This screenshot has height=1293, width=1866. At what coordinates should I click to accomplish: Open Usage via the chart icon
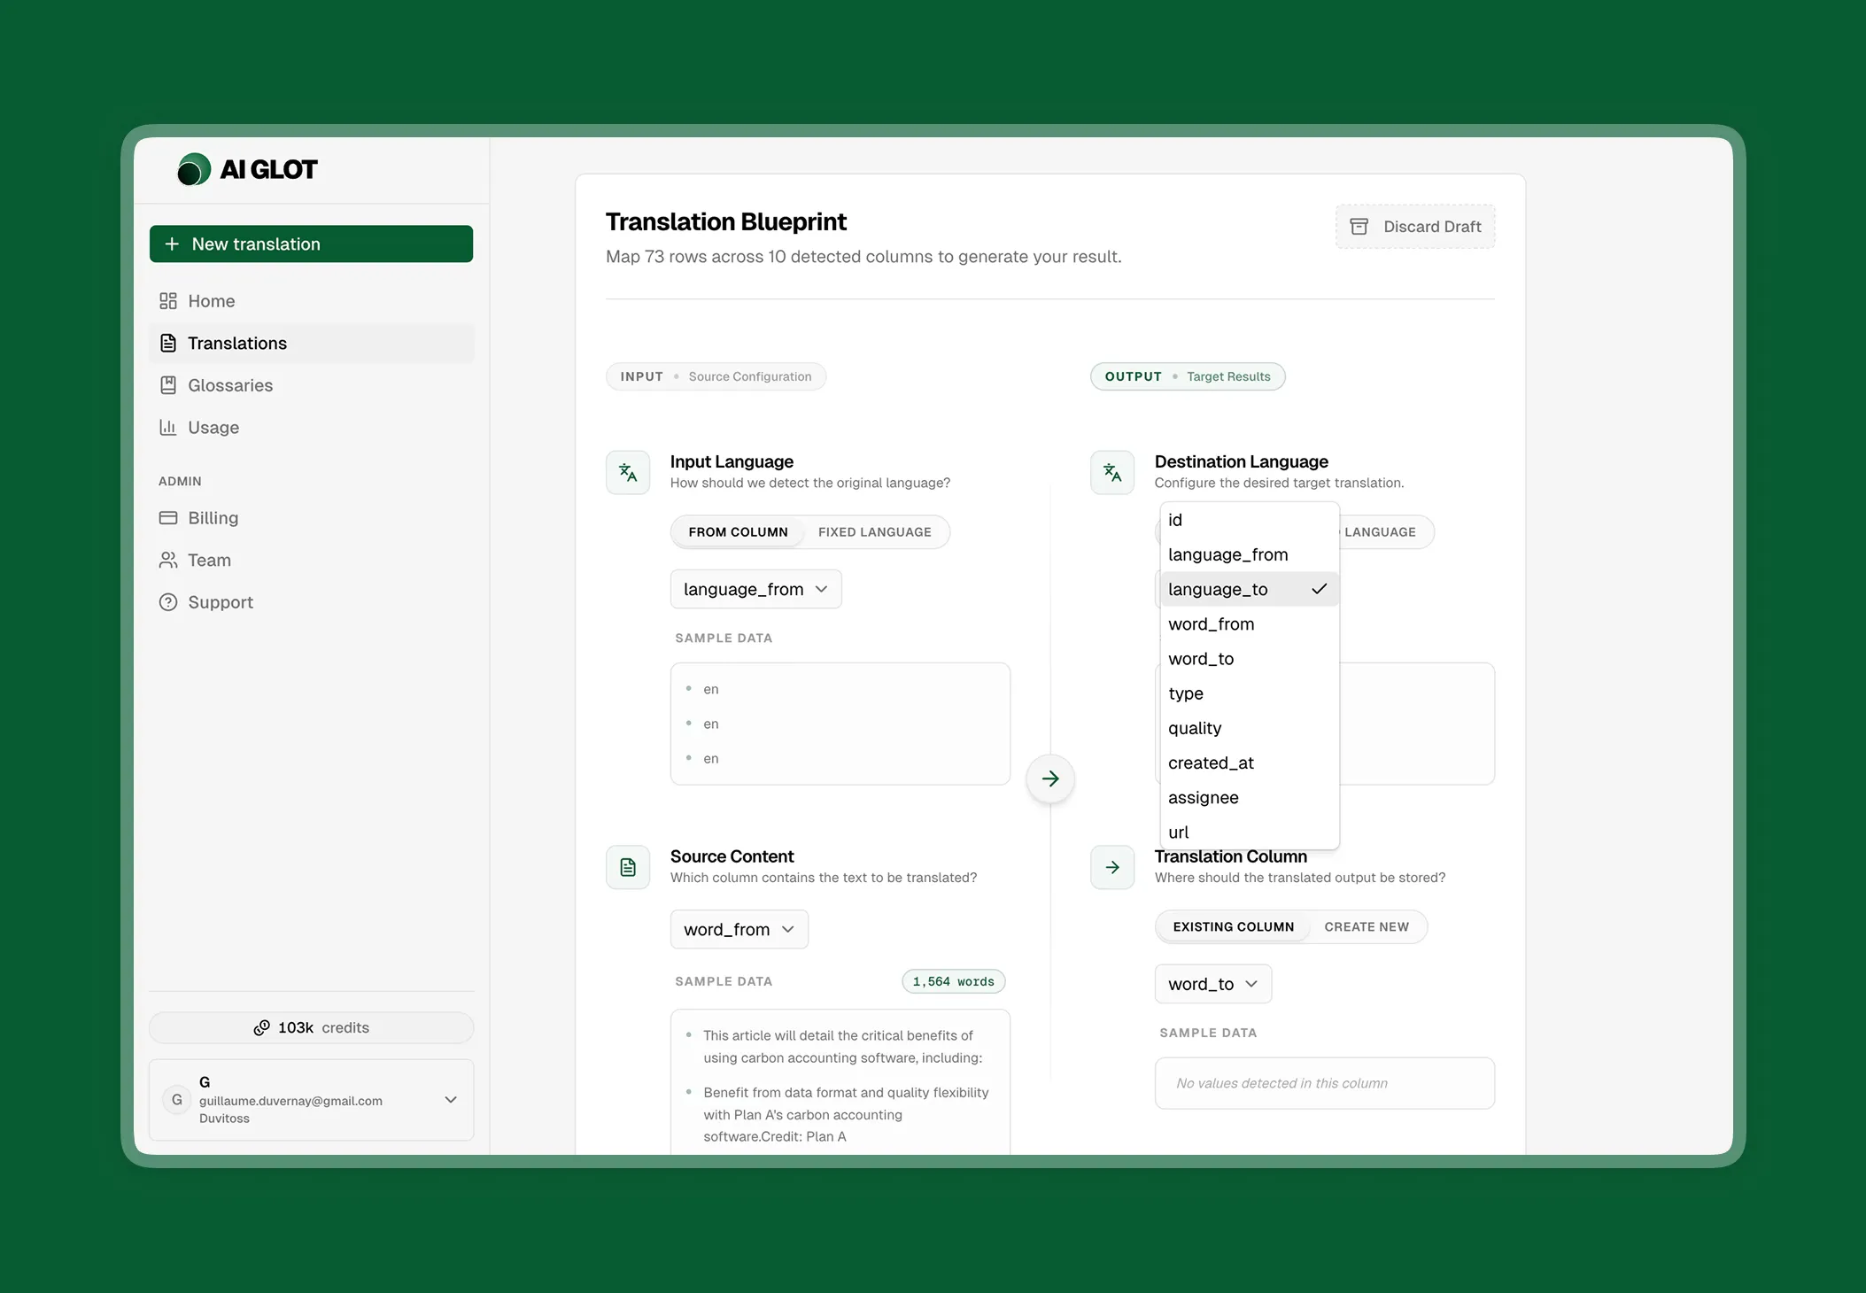coord(169,427)
